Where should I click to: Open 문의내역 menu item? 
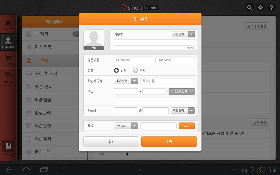click(51, 152)
